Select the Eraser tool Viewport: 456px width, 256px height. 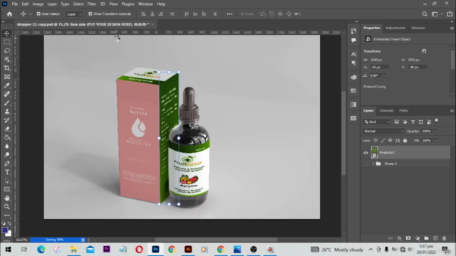point(7,129)
